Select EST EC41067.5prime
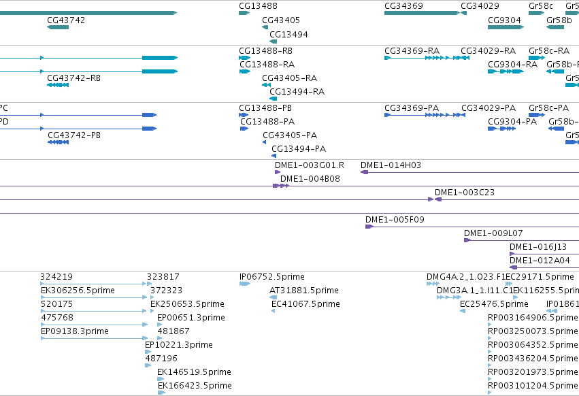 (274, 311)
